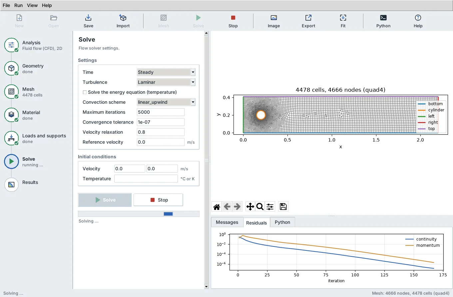Click the Stop button below initial conditions
This screenshot has width=453, height=297.
coord(158,200)
